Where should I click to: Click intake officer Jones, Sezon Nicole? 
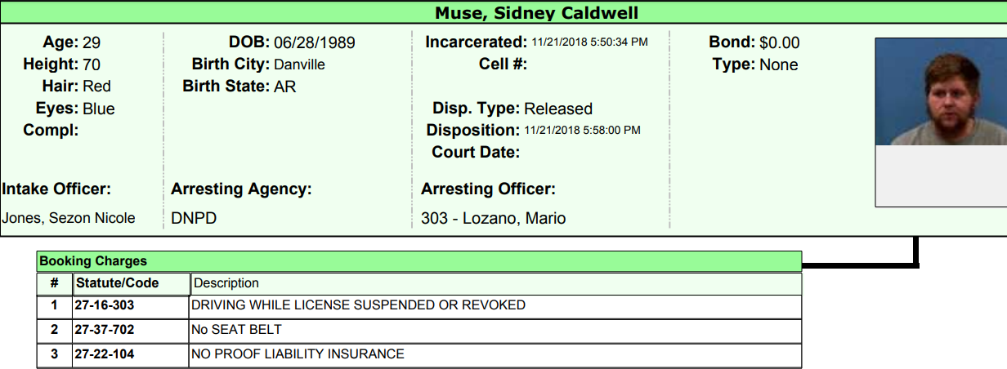69,219
